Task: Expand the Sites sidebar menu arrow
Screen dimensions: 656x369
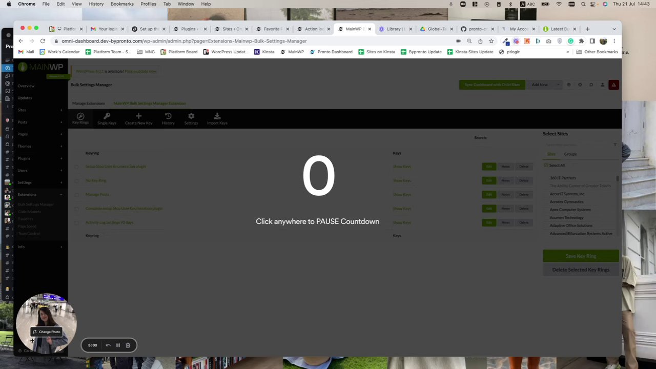Action: 61,110
